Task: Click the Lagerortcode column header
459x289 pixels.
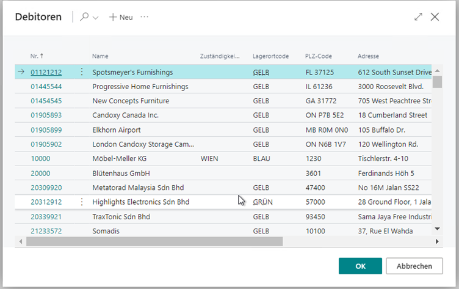Action: [270, 56]
